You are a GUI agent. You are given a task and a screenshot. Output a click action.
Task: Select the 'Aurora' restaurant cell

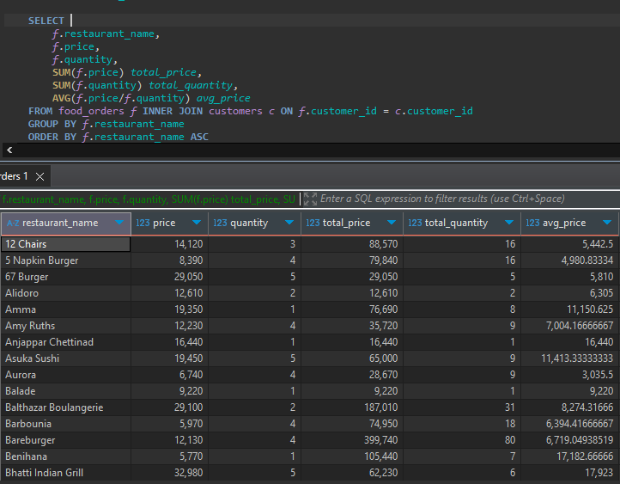click(x=65, y=375)
